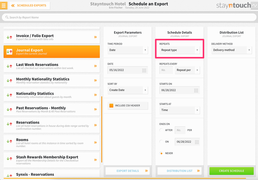Click Starts On date field 06/28/2022
Viewport: 258px width, 180px height.
[179, 90]
